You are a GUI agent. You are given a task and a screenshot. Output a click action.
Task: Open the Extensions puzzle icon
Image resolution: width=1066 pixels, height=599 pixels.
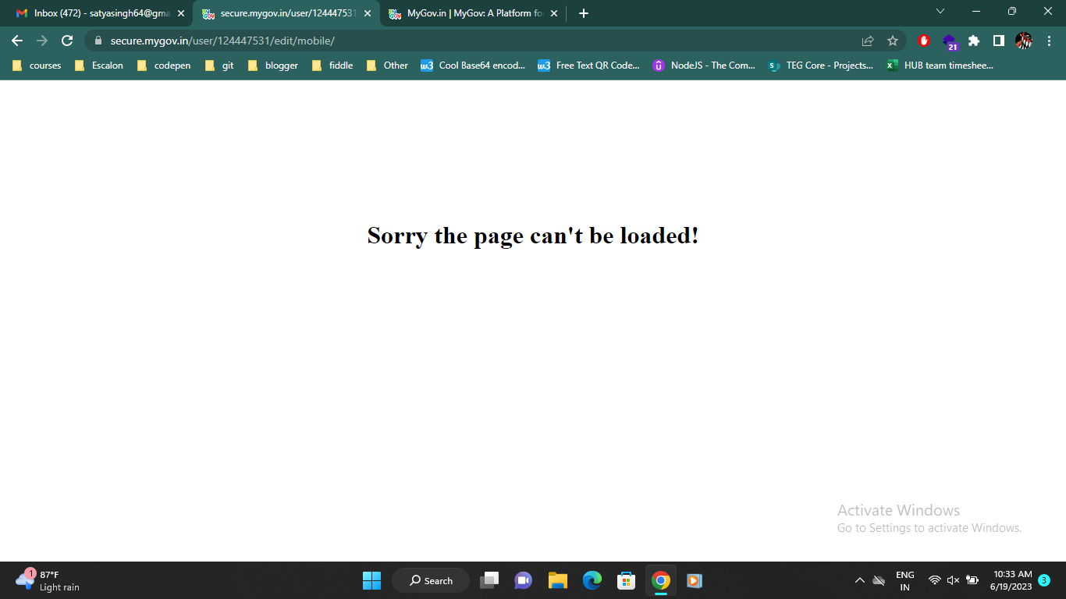[x=974, y=41]
